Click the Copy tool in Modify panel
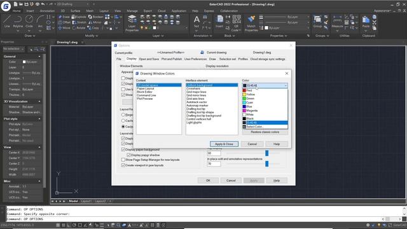407x229 pixels. (93, 28)
